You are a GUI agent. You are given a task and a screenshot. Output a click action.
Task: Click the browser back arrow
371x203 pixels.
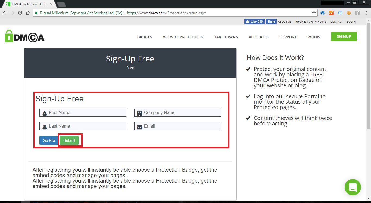pyautogui.click(x=5, y=13)
